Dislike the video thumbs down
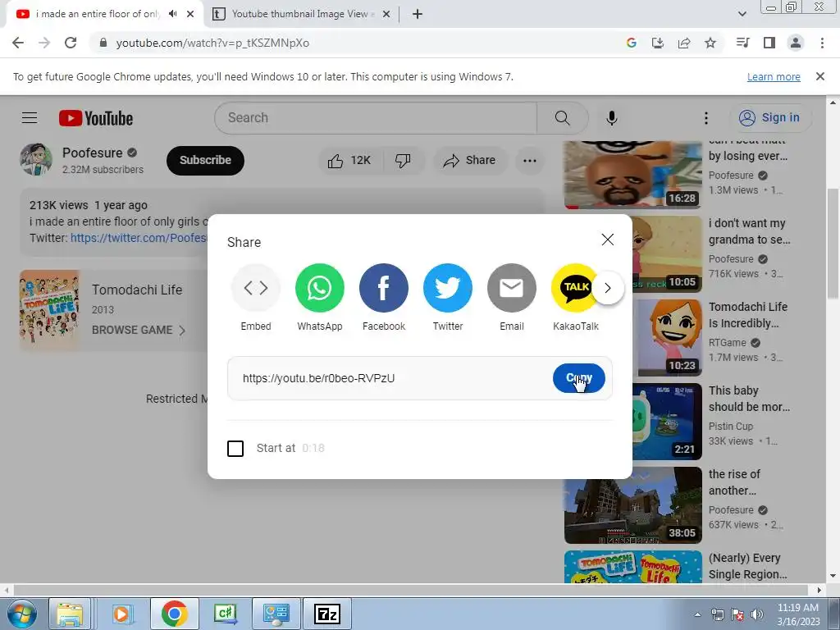This screenshot has height=630, width=840. pyautogui.click(x=404, y=160)
